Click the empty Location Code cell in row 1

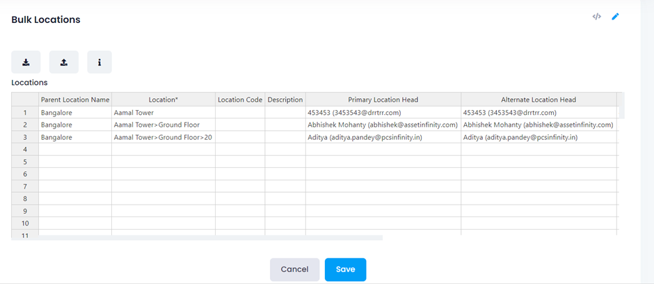coord(240,113)
